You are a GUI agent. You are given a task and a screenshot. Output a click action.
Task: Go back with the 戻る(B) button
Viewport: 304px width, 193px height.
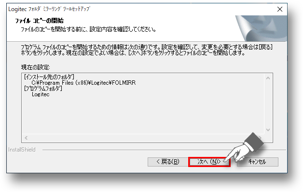pyautogui.click(x=168, y=162)
